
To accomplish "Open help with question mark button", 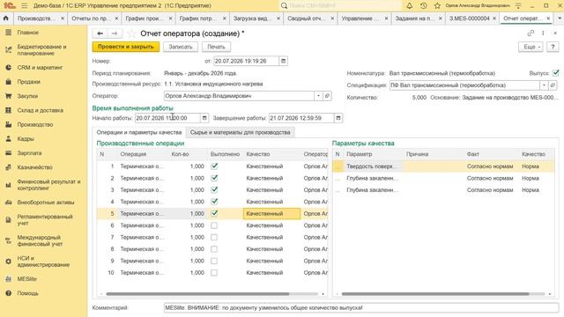I will click(x=553, y=47).
